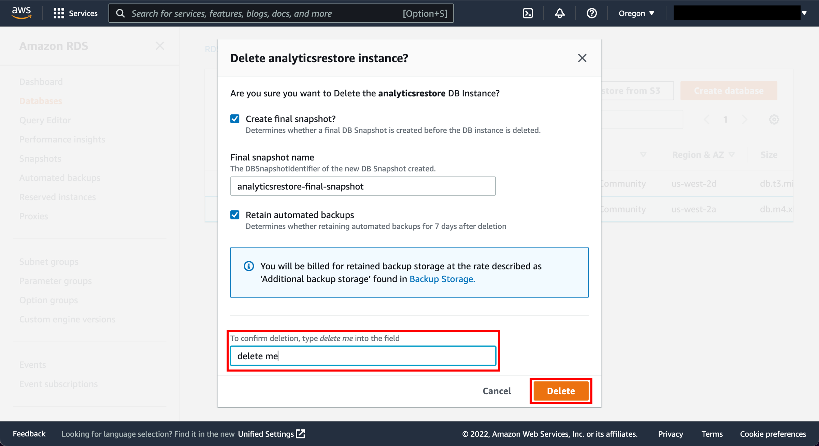Cancel the deletion dialog

pyautogui.click(x=497, y=391)
